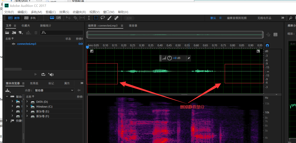Open the 内容 驱动器 dropdown

[54, 90]
